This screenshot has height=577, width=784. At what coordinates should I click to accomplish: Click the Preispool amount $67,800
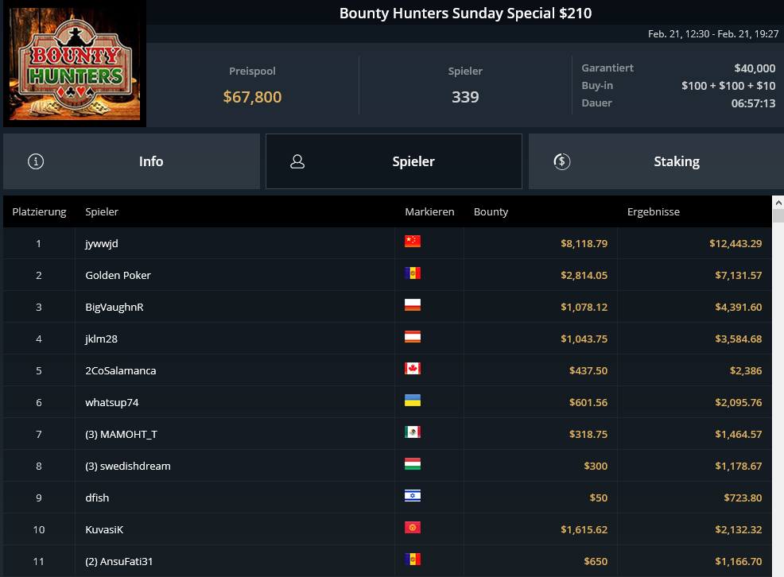pyautogui.click(x=252, y=97)
